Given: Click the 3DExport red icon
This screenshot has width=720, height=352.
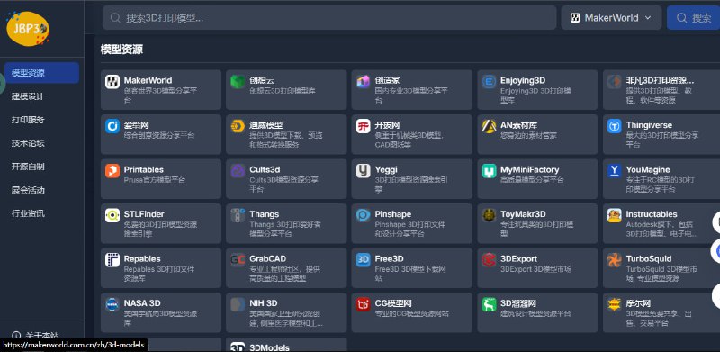Looking at the screenshot, I should (x=489, y=260).
